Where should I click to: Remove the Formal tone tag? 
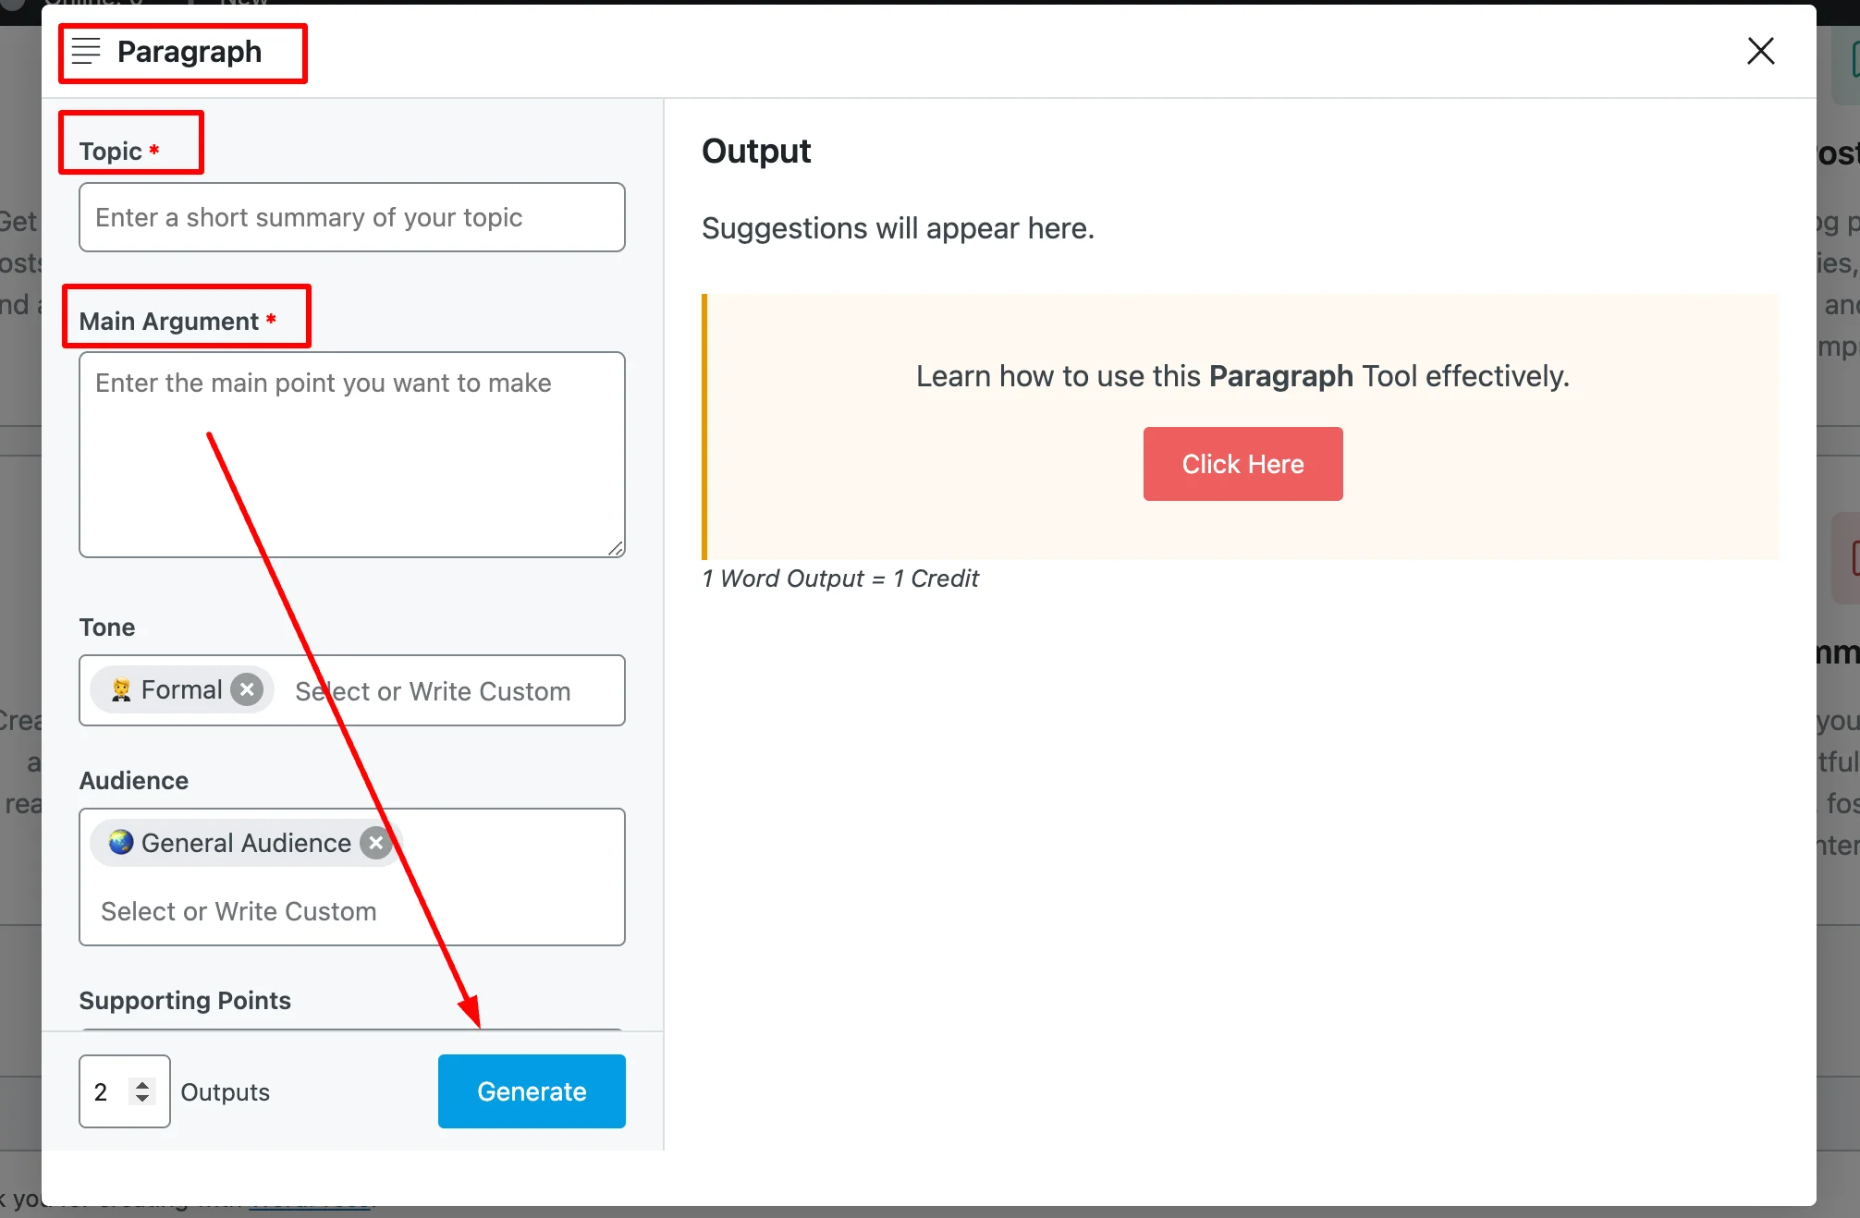[247, 689]
